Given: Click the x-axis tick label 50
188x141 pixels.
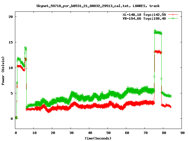Looking at the screenshot, I should 108,133.
